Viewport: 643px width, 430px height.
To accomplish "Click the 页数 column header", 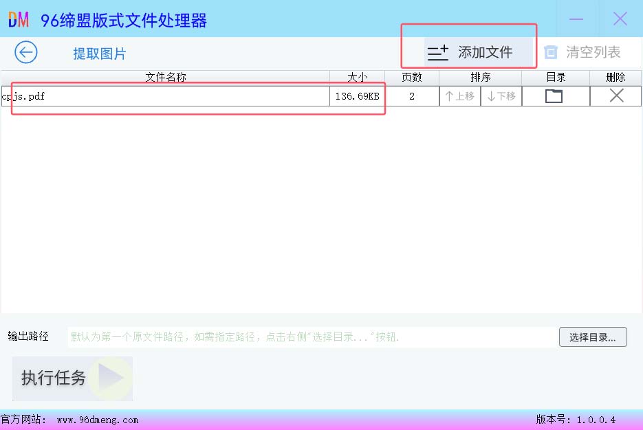I will click(411, 78).
